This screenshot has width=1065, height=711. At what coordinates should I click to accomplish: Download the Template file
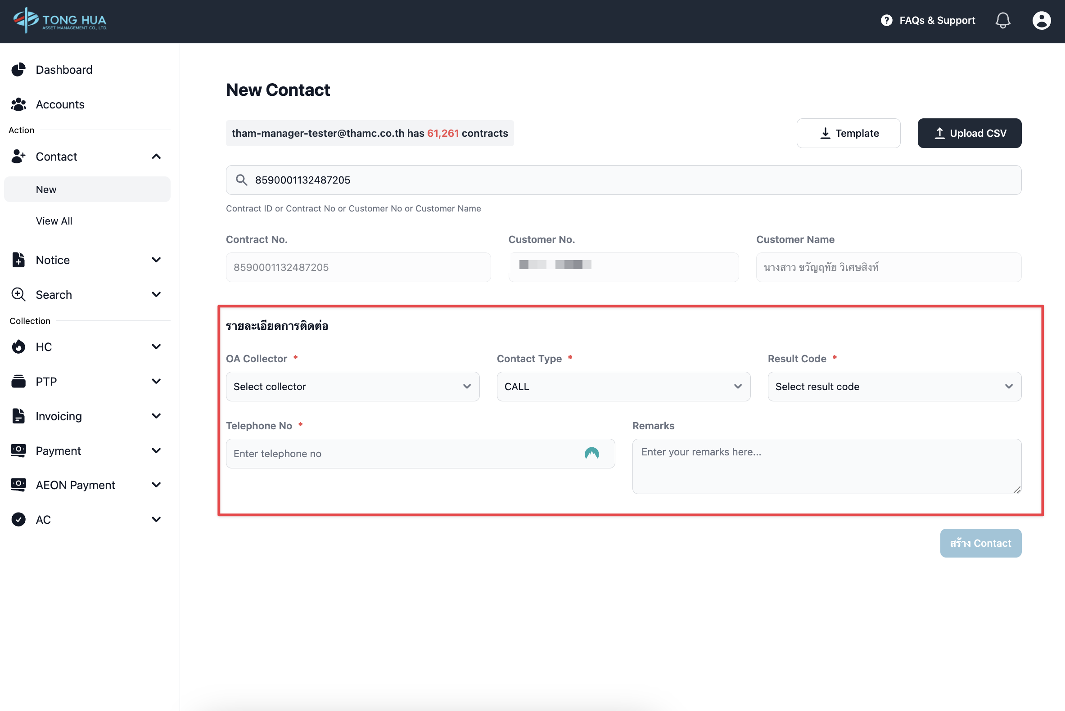848,133
